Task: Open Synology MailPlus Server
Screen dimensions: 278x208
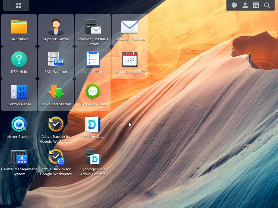Action: tap(93, 27)
